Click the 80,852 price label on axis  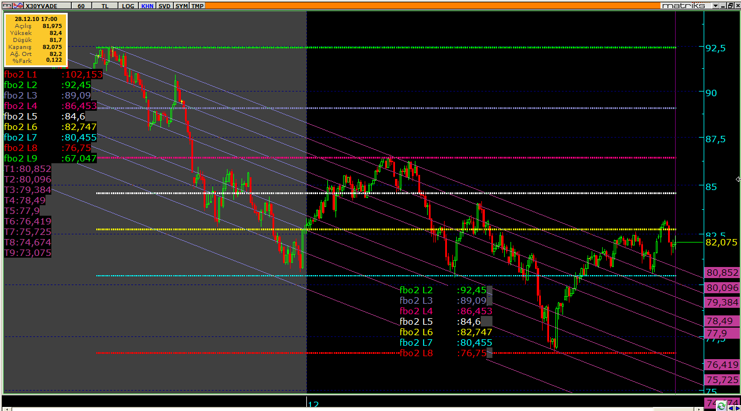coord(722,272)
